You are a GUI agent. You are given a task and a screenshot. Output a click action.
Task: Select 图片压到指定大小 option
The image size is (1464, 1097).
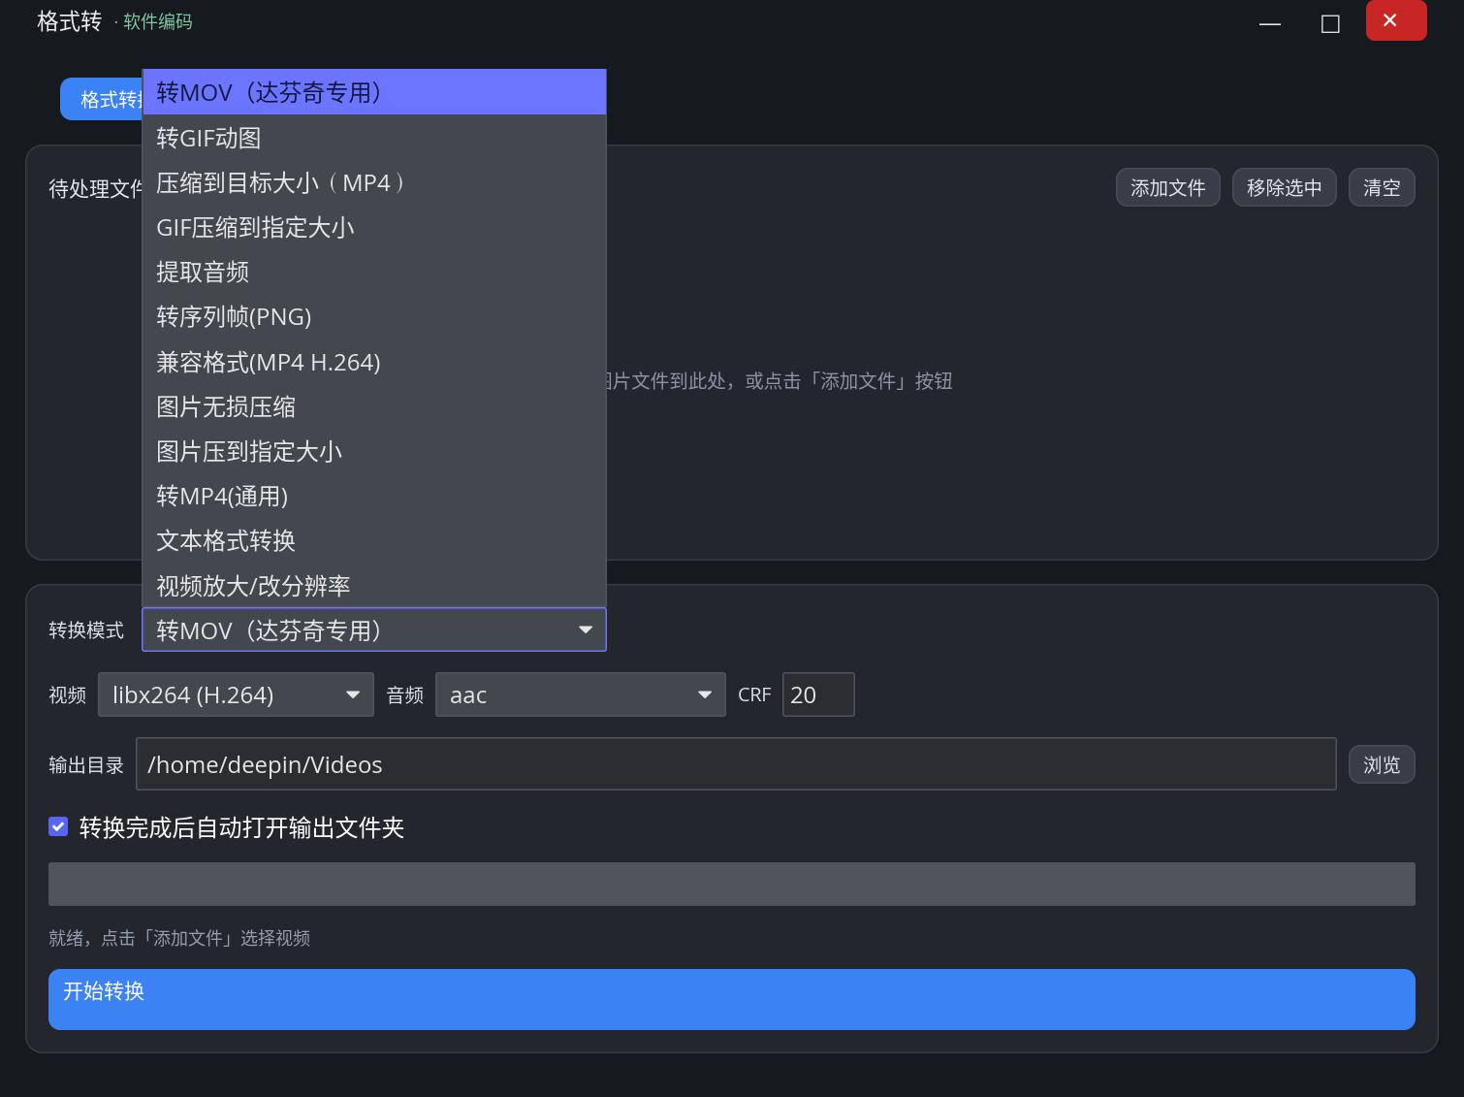point(374,451)
